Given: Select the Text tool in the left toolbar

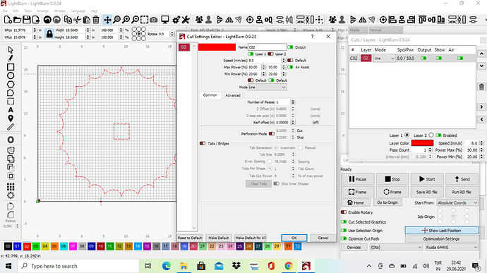Looking at the screenshot, I should click(11, 110).
